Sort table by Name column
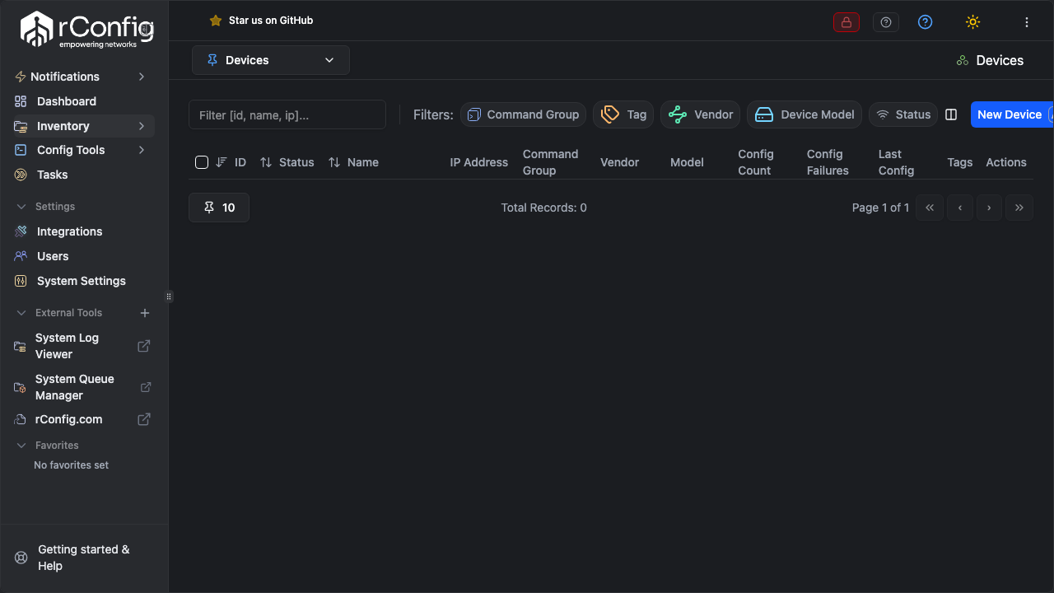 click(x=353, y=162)
